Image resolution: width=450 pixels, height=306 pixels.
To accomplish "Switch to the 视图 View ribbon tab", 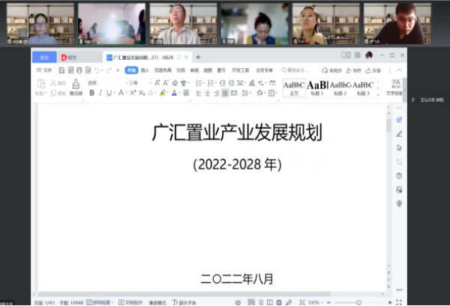I will (208, 70).
